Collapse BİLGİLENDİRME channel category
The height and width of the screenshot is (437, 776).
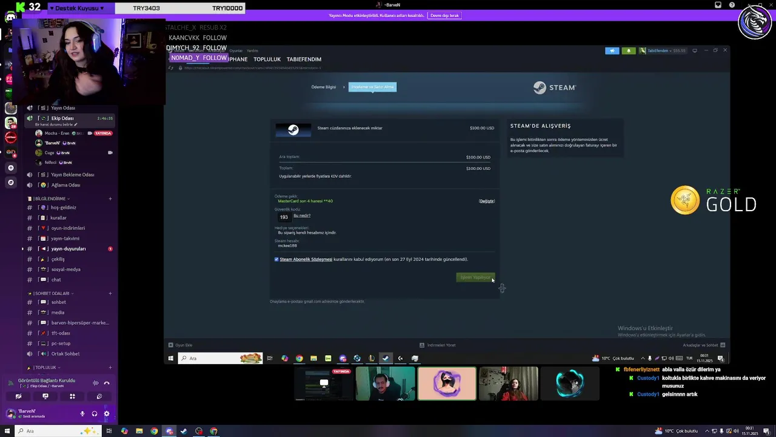tap(48, 198)
